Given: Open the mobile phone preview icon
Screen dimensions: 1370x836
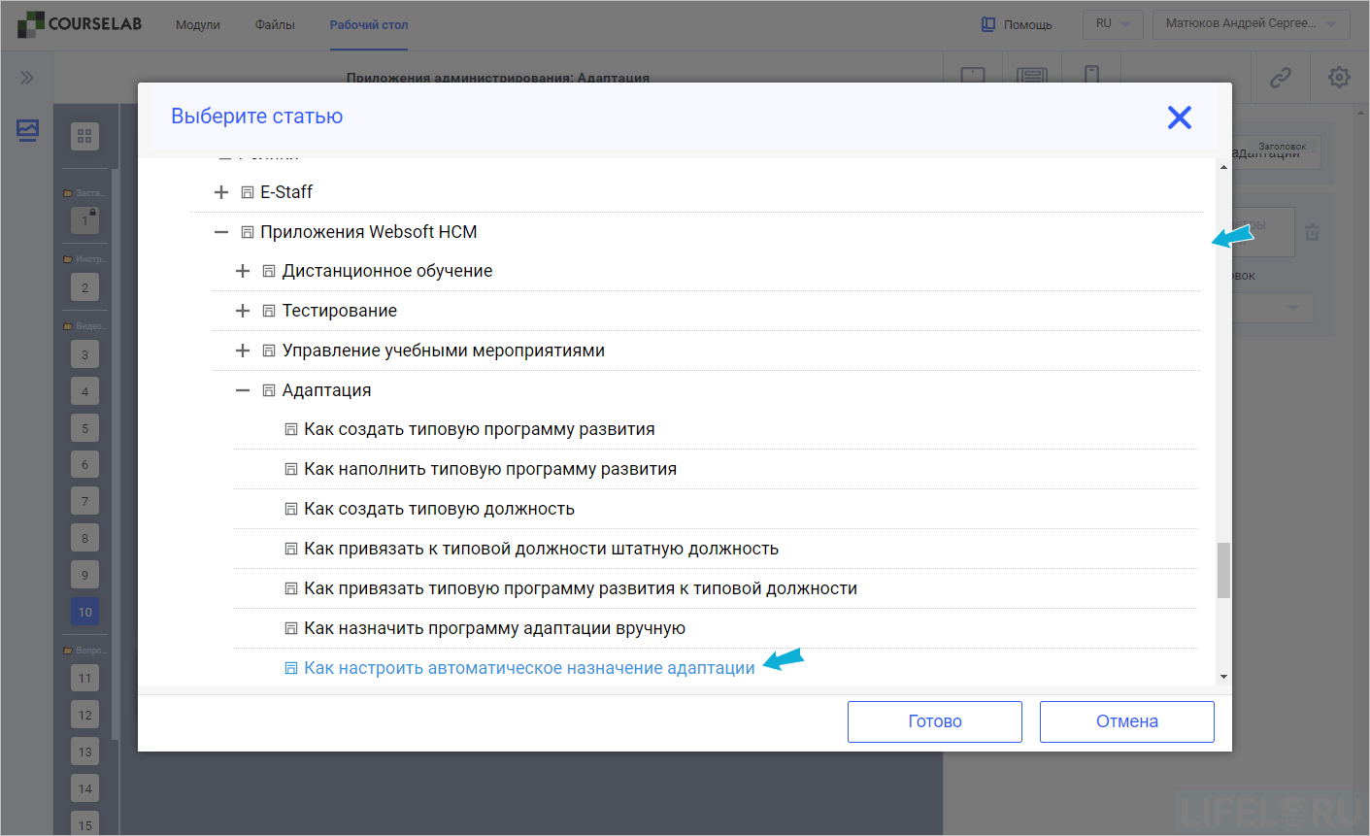Looking at the screenshot, I should coord(1091,77).
